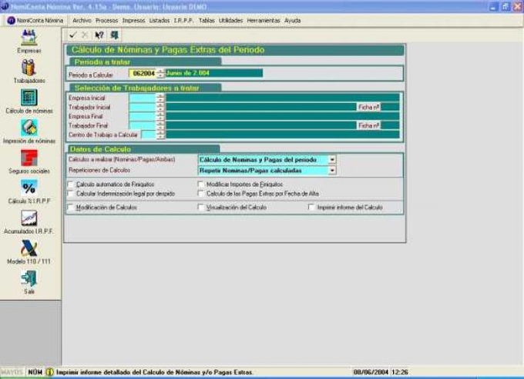Click the Periodo a Calcular spinner arrows
This screenshot has height=379, width=524.
pos(160,73)
